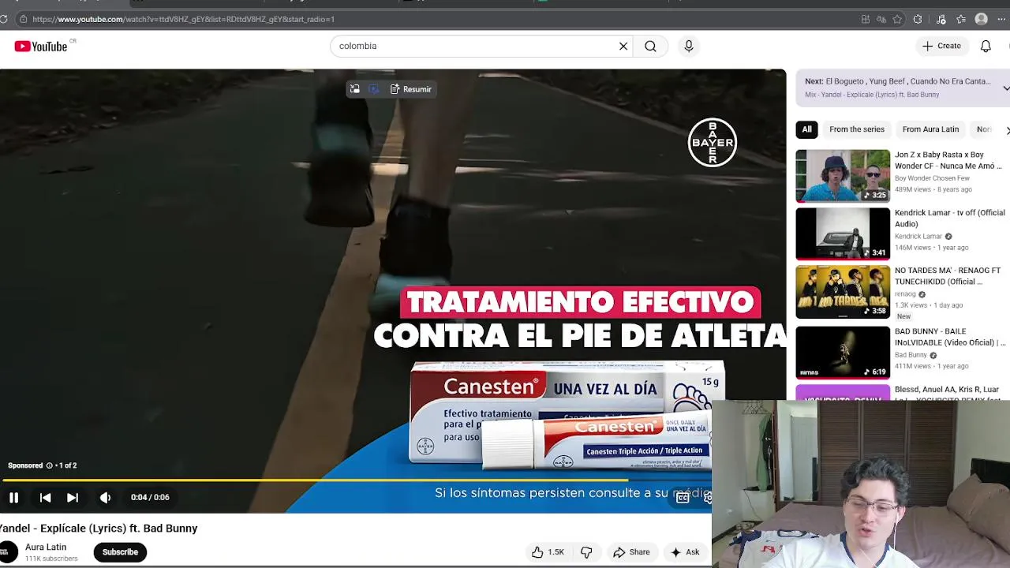Click the browser address bar URL
The height and width of the screenshot is (568, 1010).
(183, 19)
